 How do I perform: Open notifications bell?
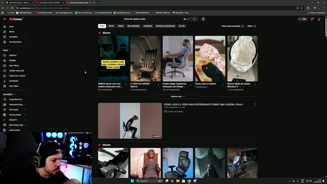tap(312, 19)
